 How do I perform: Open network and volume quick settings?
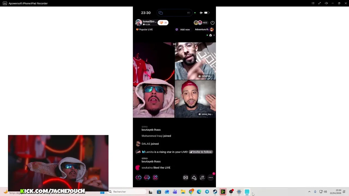tap(323, 192)
